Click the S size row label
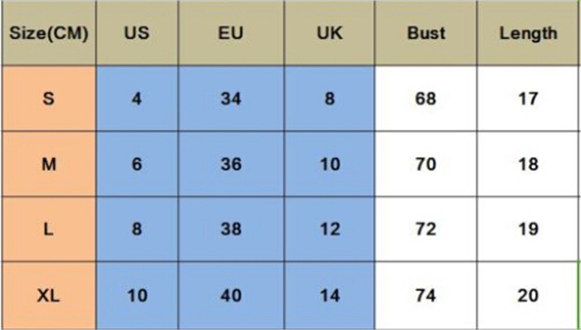This screenshot has width=581, height=330. [x=49, y=98]
